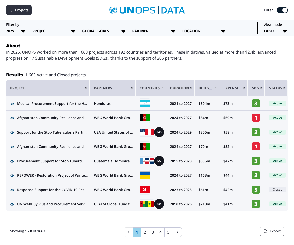Click SDG 1 badge in $70m Afghanistan row
The height and width of the screenshot is (245, 294).
click(256, 147)
